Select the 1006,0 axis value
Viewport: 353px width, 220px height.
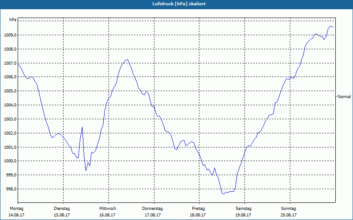(x=10, y=77)
